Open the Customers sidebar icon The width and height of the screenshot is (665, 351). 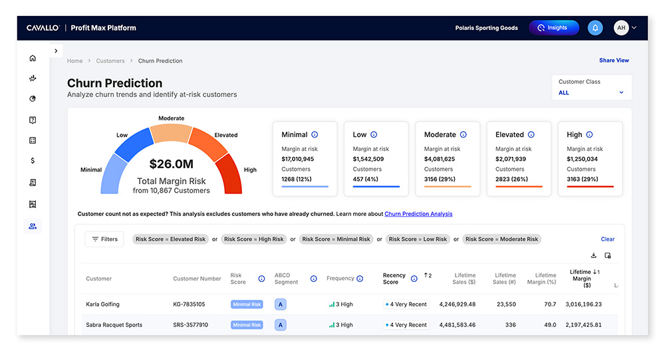click(33, 226)
